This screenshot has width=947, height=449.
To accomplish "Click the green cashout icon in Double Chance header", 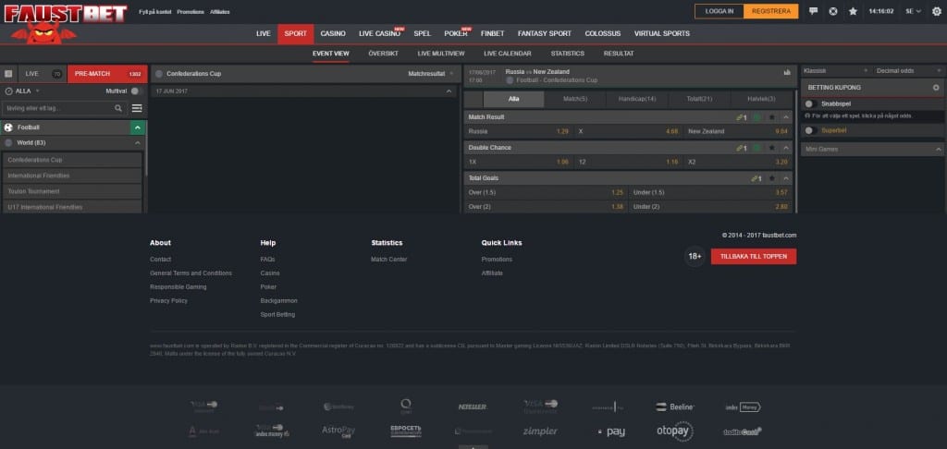I will click(x=756, y=148).
